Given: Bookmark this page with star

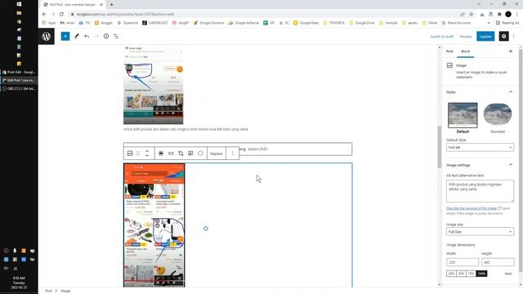Looking at the screenshot, I should tap(472, 15).
